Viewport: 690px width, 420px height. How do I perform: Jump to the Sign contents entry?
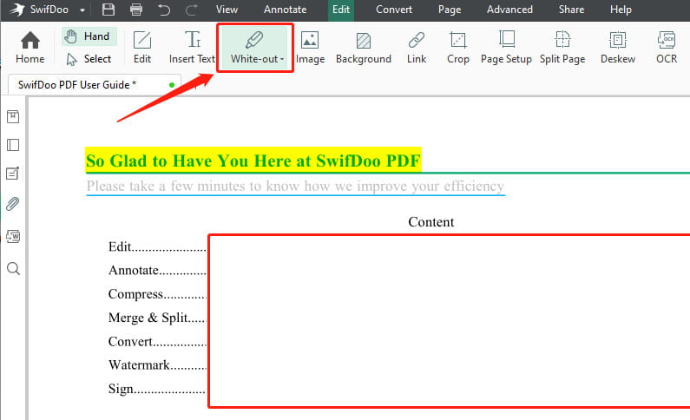(x=156, y=389)
